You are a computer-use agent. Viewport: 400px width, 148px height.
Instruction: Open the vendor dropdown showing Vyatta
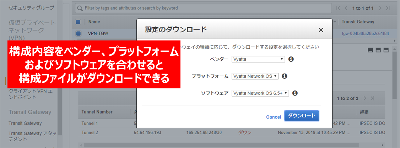click(x=258, y=59)
